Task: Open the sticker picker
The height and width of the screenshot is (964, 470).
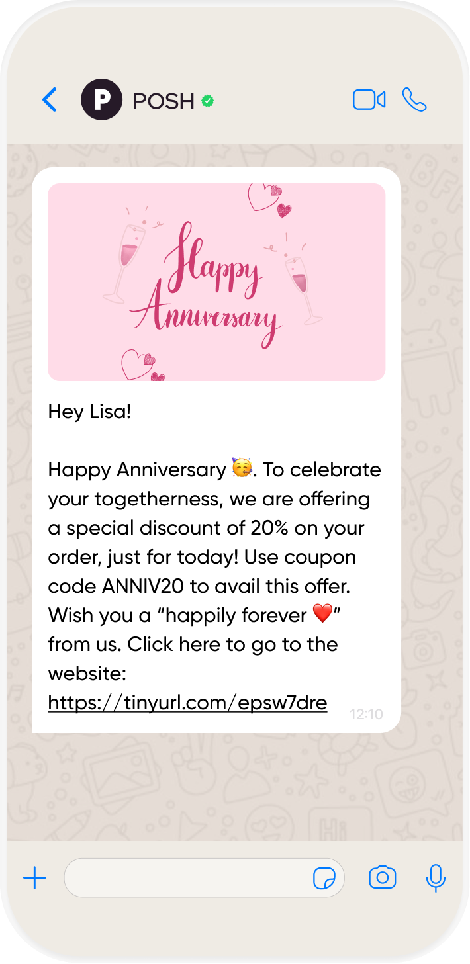Action: (x=324, y=879)
